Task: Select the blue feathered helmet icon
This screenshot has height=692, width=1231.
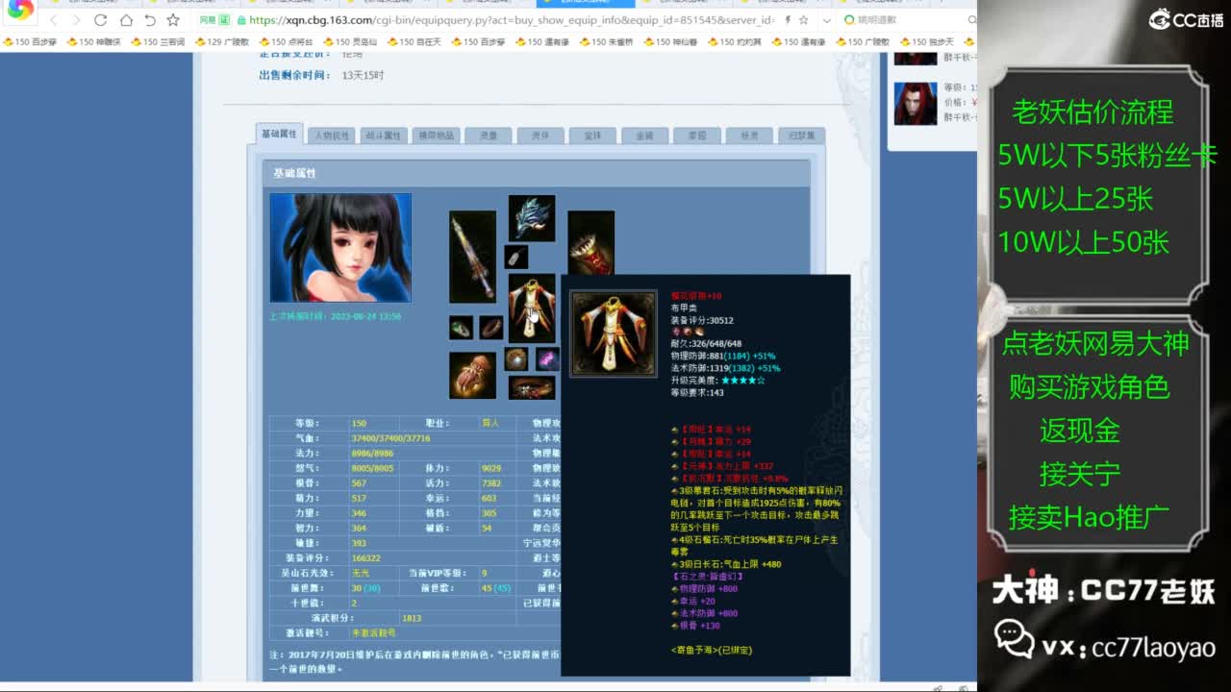Action: (x=532, y=218)
